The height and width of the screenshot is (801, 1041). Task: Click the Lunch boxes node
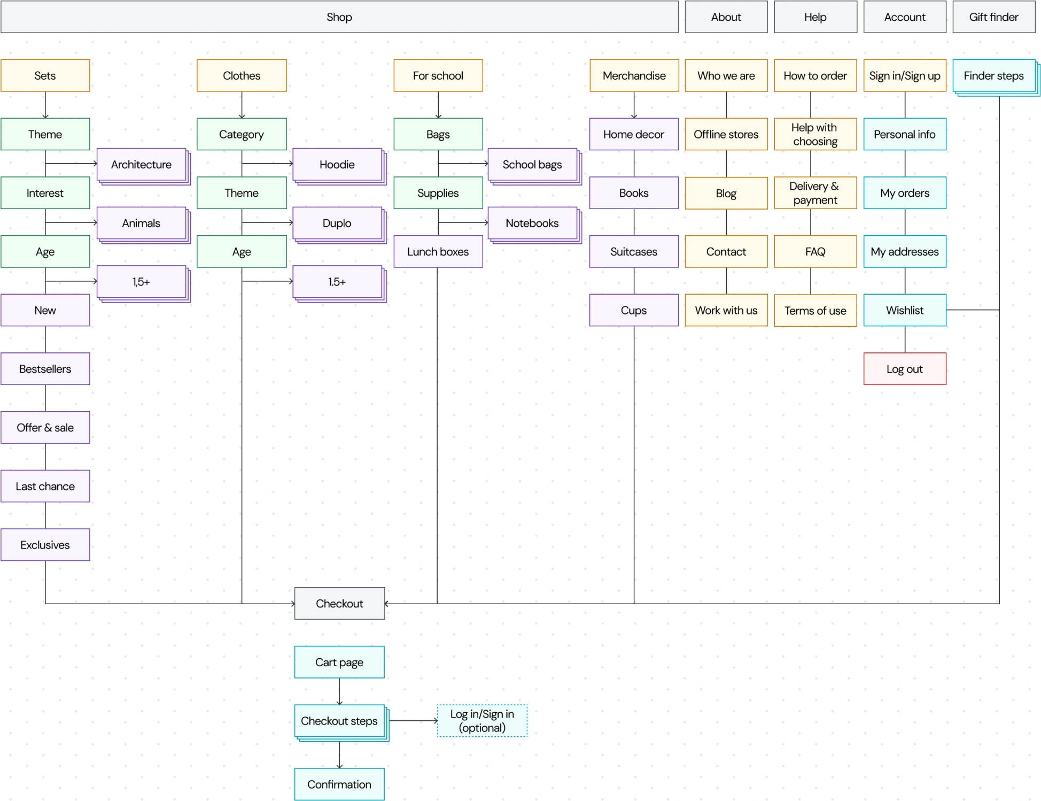click(x=438, y=252)
